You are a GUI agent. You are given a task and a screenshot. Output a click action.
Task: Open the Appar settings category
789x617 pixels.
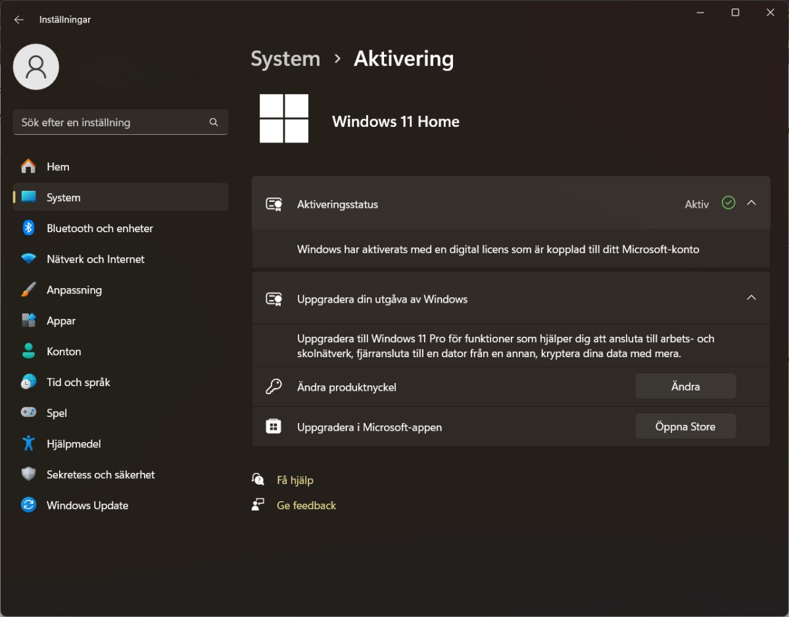coord(120,321)
